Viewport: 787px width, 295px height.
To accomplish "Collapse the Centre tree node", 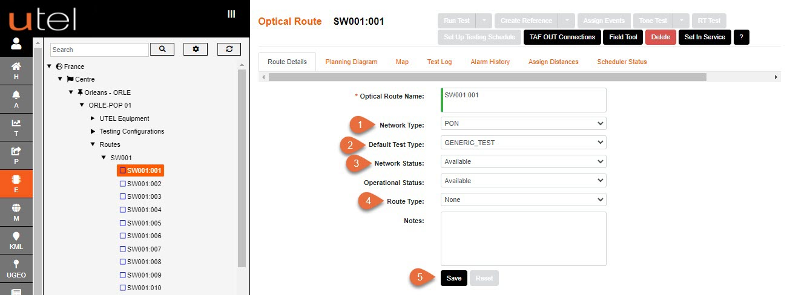I will [60, 79].
